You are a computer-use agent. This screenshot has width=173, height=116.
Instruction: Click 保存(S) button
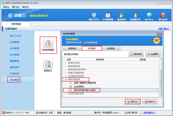[133, 101]
